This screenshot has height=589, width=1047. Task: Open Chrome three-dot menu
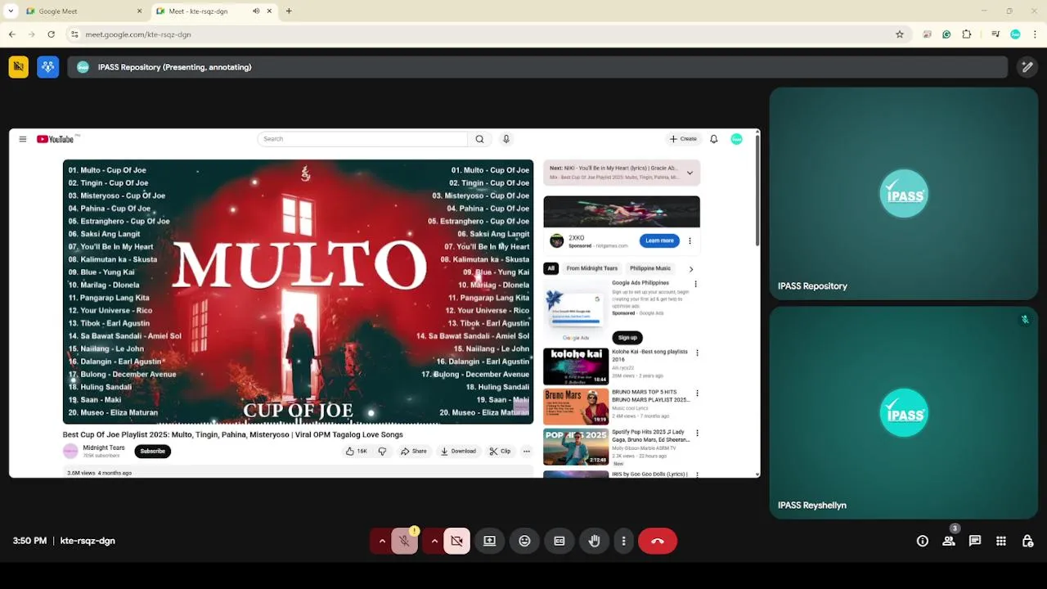point(1036,34)
